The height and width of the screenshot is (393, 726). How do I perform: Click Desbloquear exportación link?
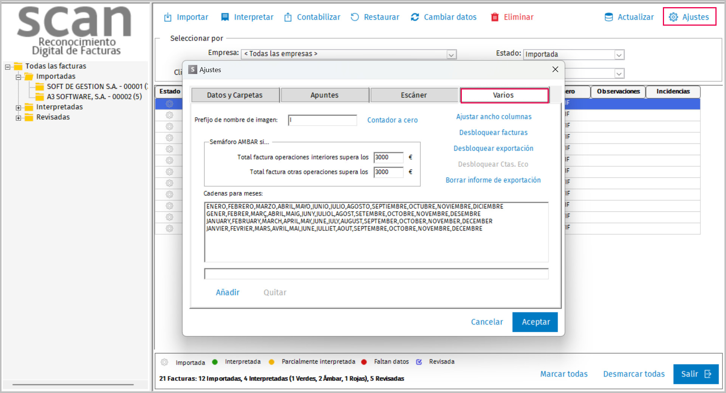pos(493,148)
